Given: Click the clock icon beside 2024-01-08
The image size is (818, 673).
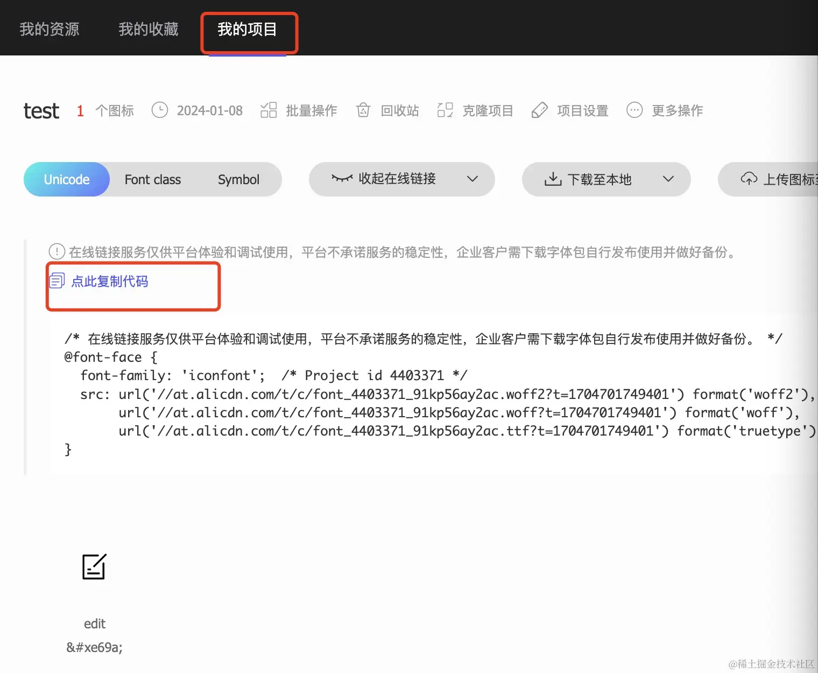Looking at the screenshot, I should pyautogui.click(x=160, y=110).
